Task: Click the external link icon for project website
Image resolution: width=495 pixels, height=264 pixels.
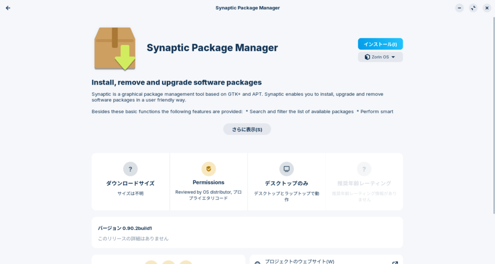Action: (395, 263)
